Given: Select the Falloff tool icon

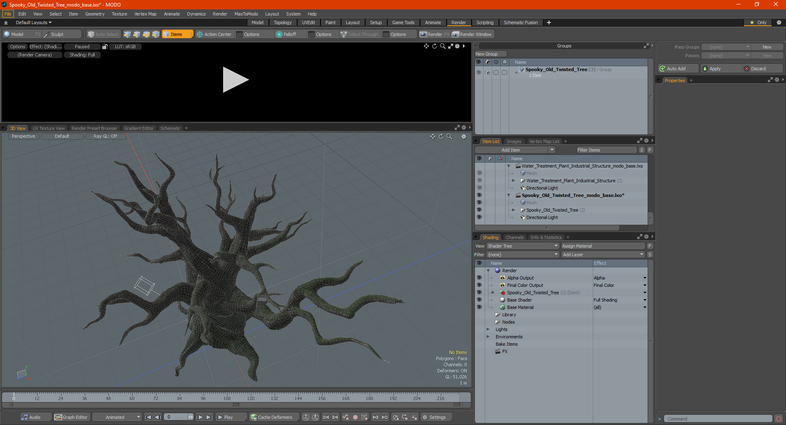Looking at the screenshot, I should (x=279, y=34).
